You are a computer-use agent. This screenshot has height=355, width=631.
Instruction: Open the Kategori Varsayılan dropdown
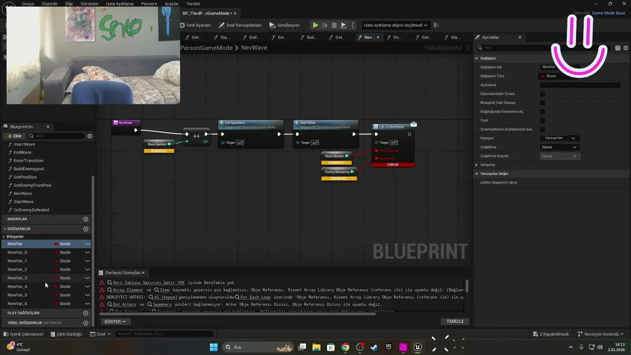[x=560, y=138]
